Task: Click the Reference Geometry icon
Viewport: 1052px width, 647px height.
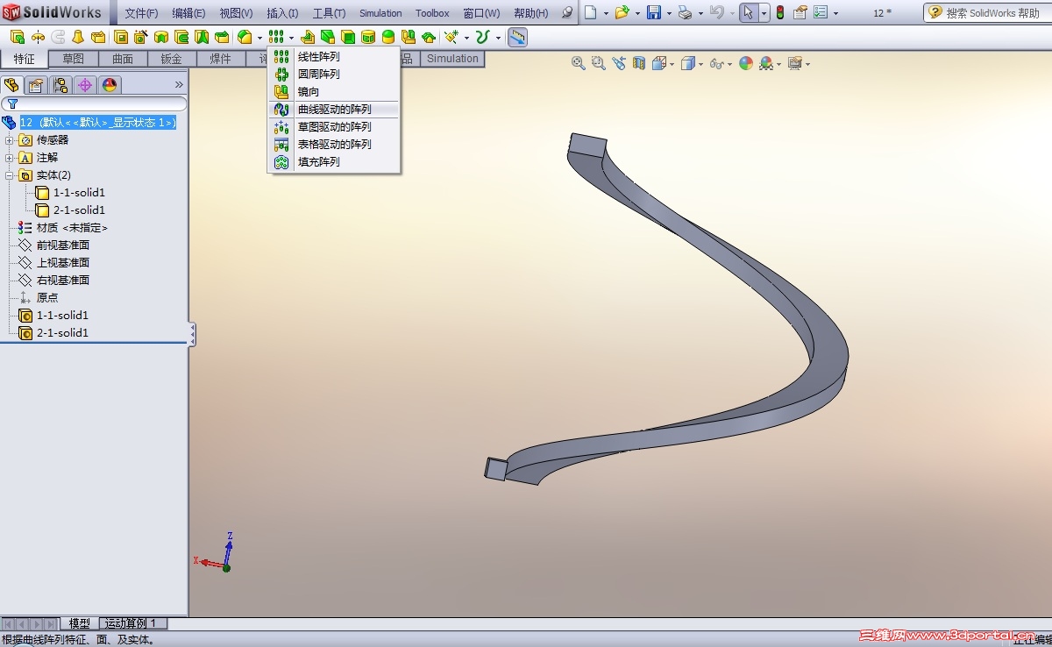Action: 452,37
